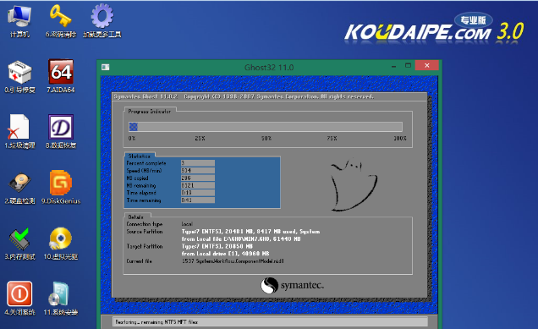The image size is (538, 329).
Task: Open the memory test chip icon
Action: pos(19,239)
